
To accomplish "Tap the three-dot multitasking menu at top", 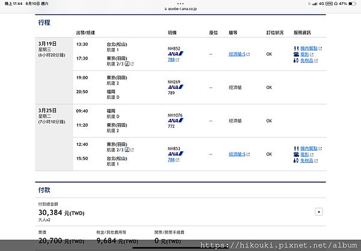I will 180,4.
